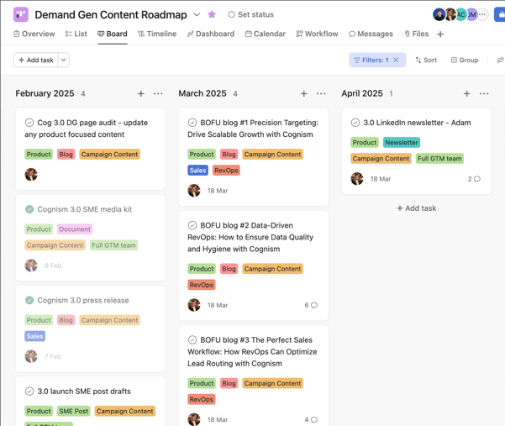Screen dimensions: 505x426
Task: Open the Calendar tab
Action: [266, 34]
